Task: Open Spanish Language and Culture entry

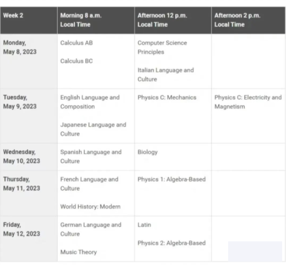Action: pyautogui.click(x=91, y=156)
